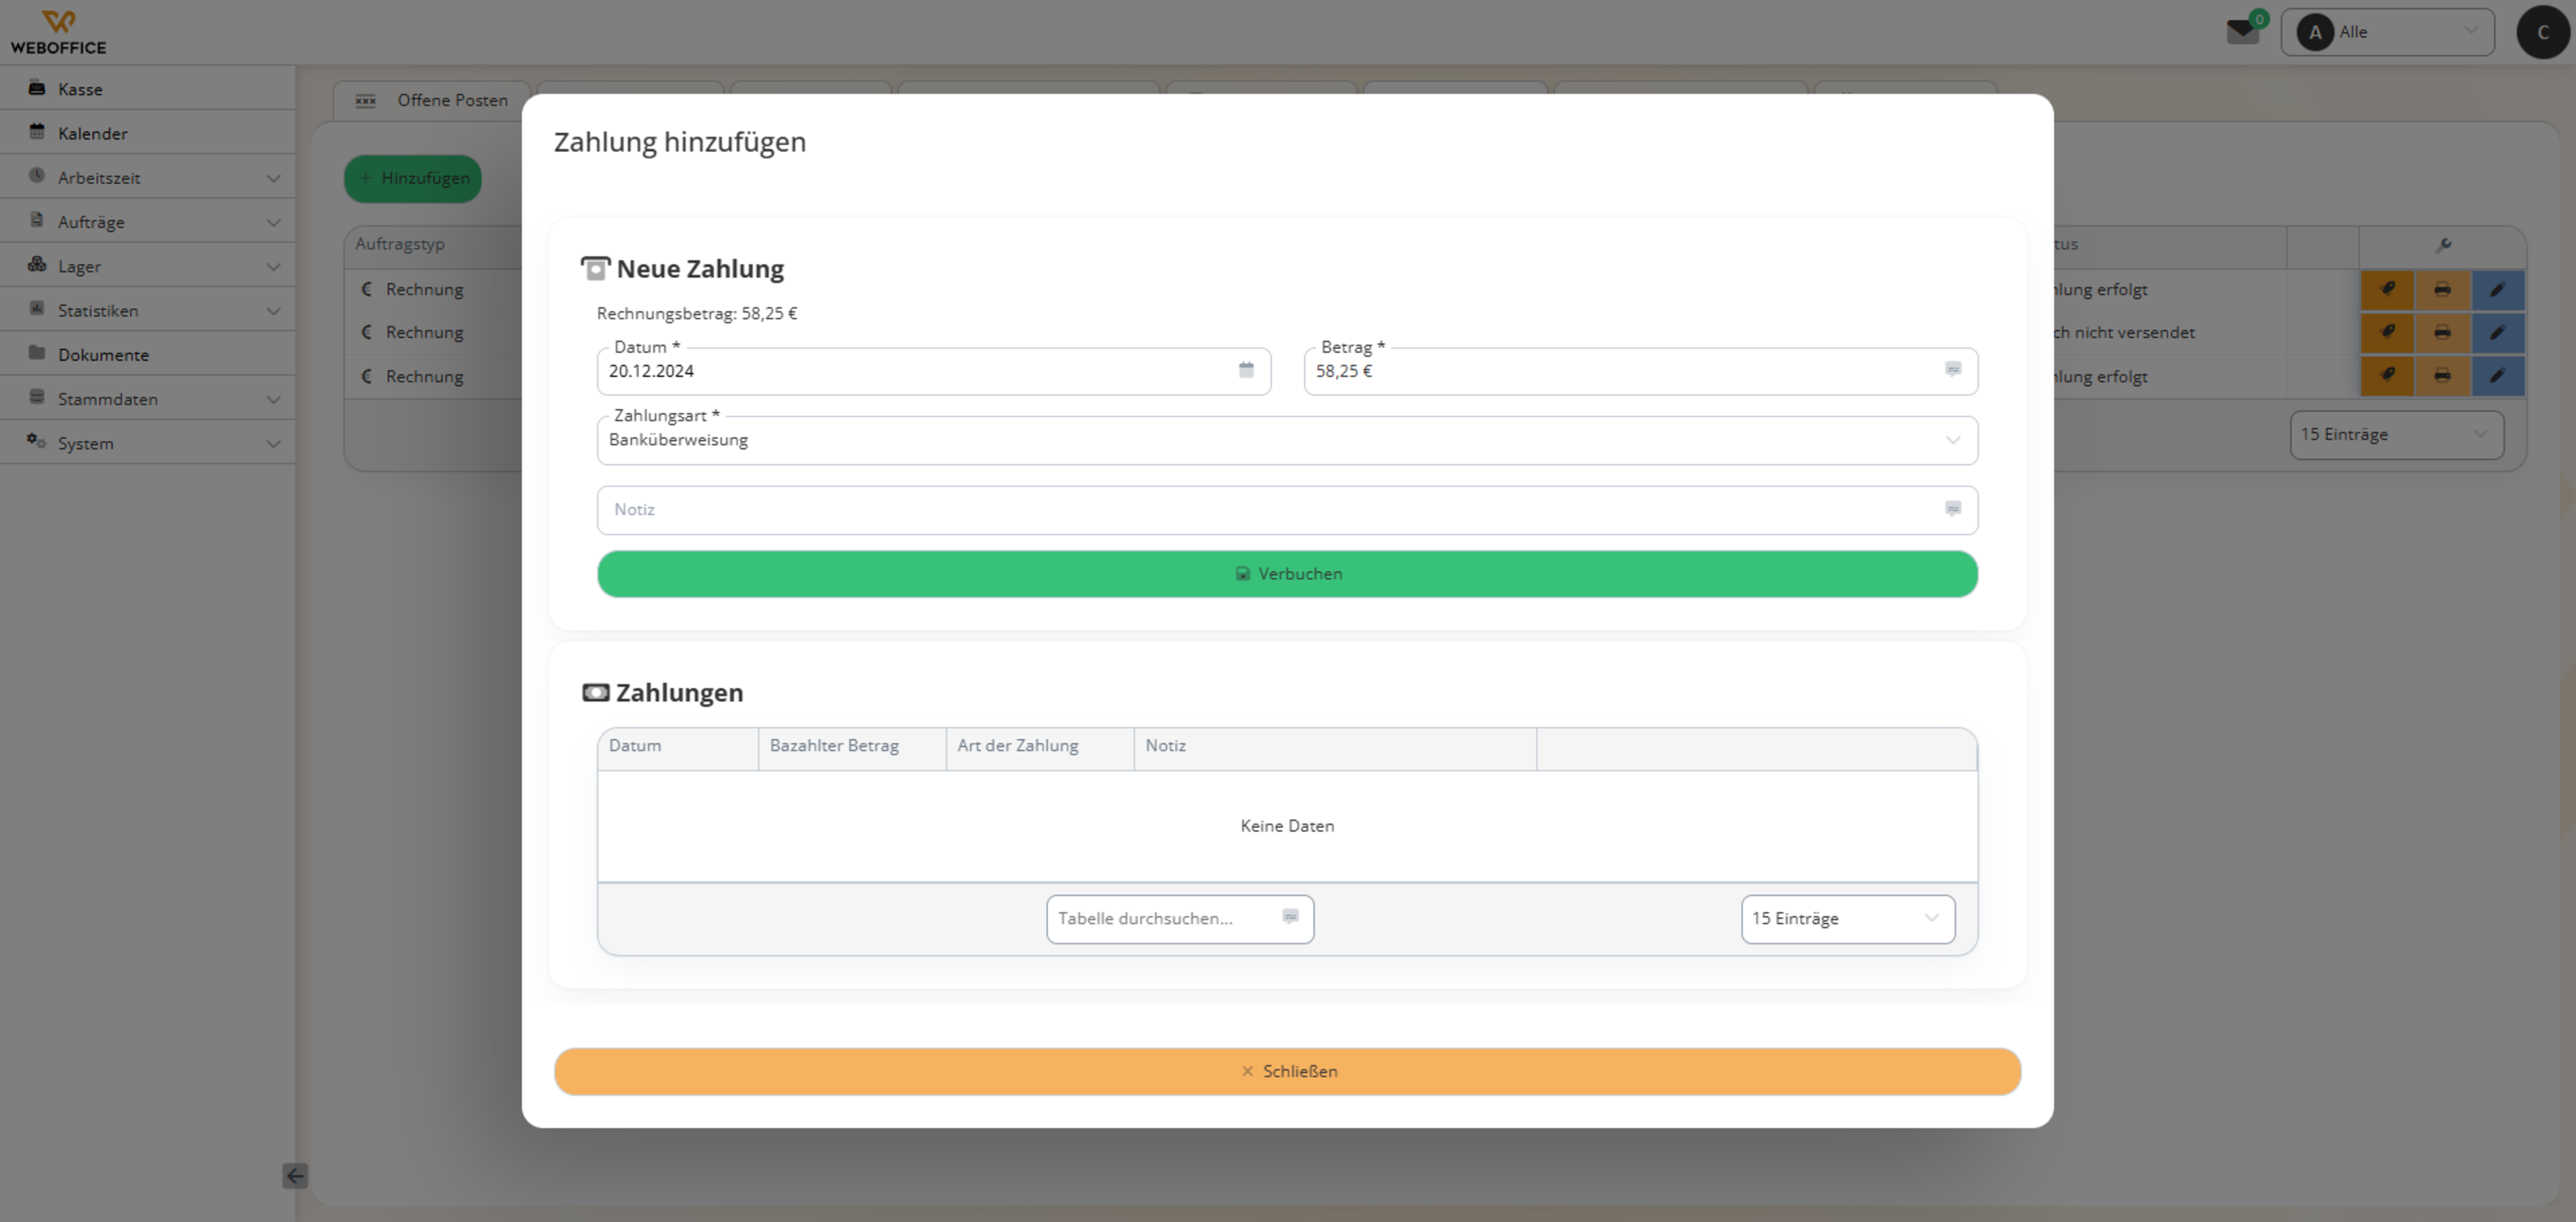Click the keyboard icon in Betrag field
Viewport: 2576px width, 1222px height.
(1952, 370)
